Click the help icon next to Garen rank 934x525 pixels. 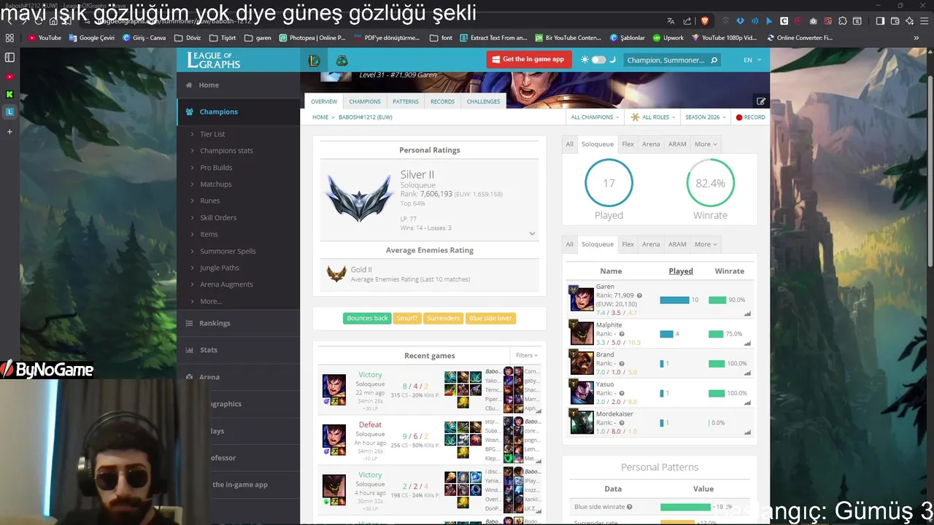(639, 296)
